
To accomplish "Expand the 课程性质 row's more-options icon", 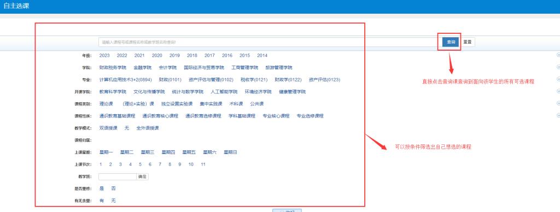I will click(x=558, y=116).
